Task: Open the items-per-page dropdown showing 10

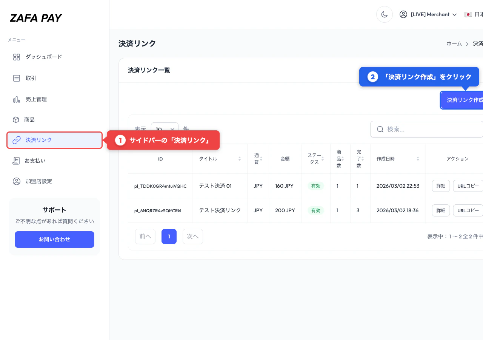Action: pos(165,129)
